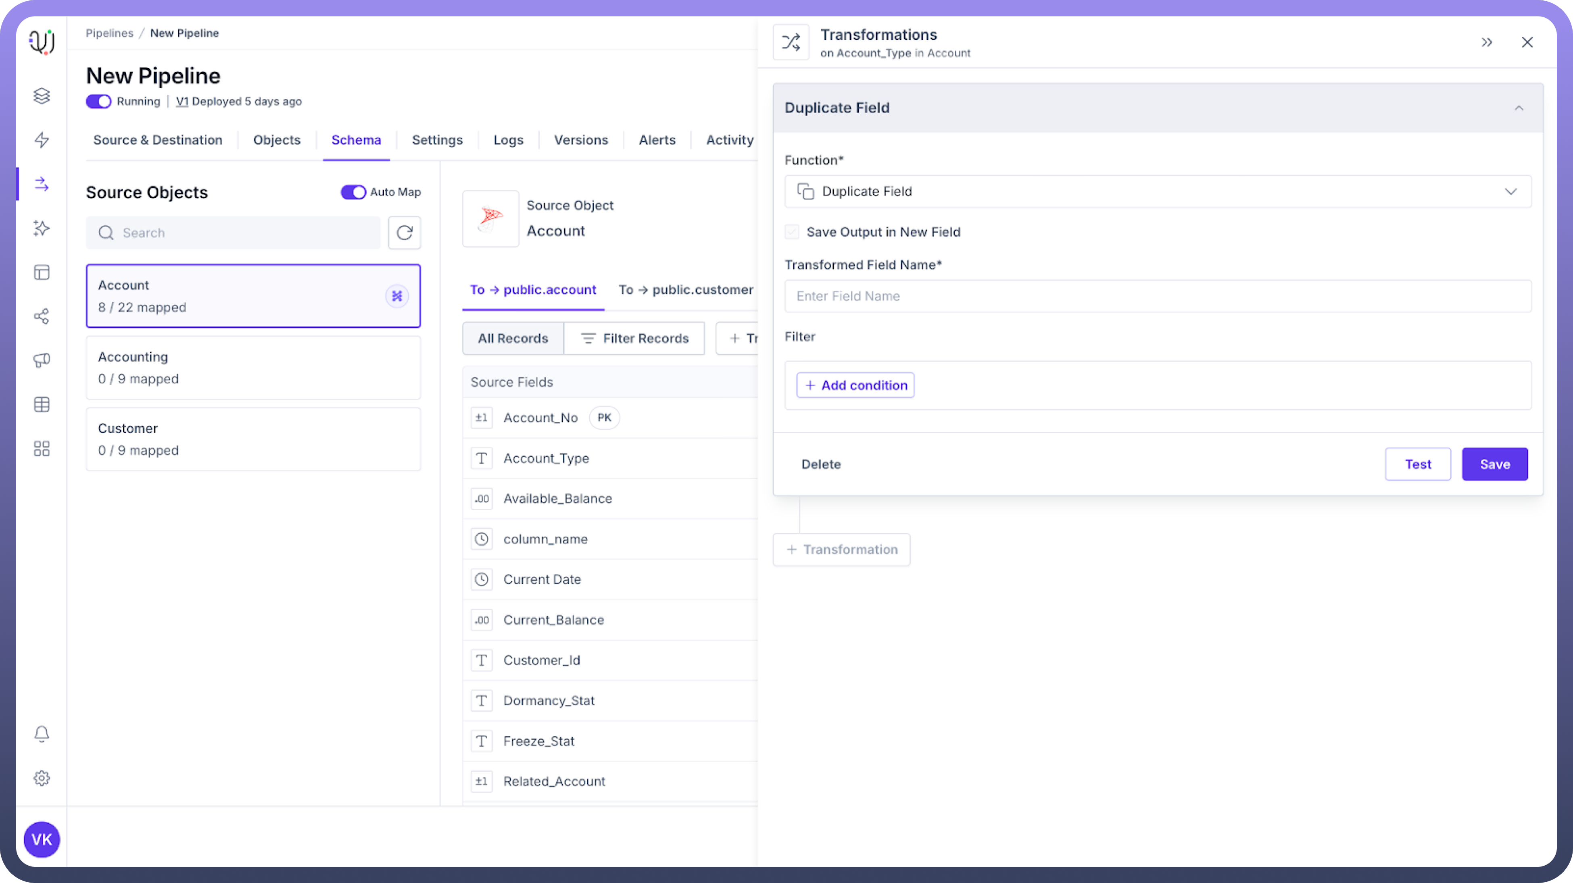Screen dimensions: 1573x883
Task: Open the settings gear in sidebar
Action: pos(42,778)
